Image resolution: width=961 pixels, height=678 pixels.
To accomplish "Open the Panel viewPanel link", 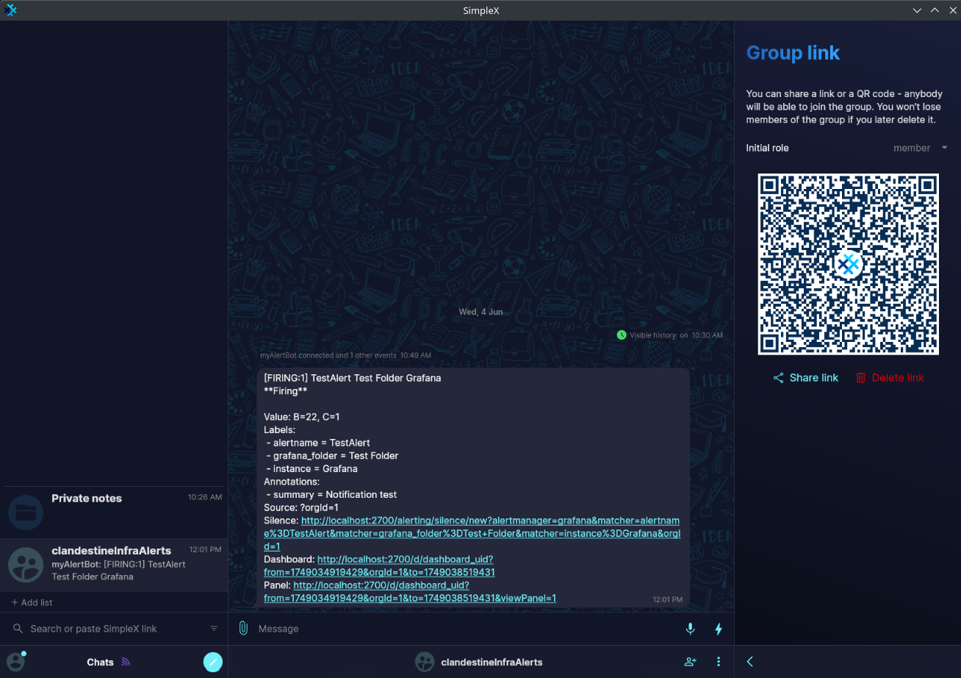I will pyautogui.click(x=410, y=592).
